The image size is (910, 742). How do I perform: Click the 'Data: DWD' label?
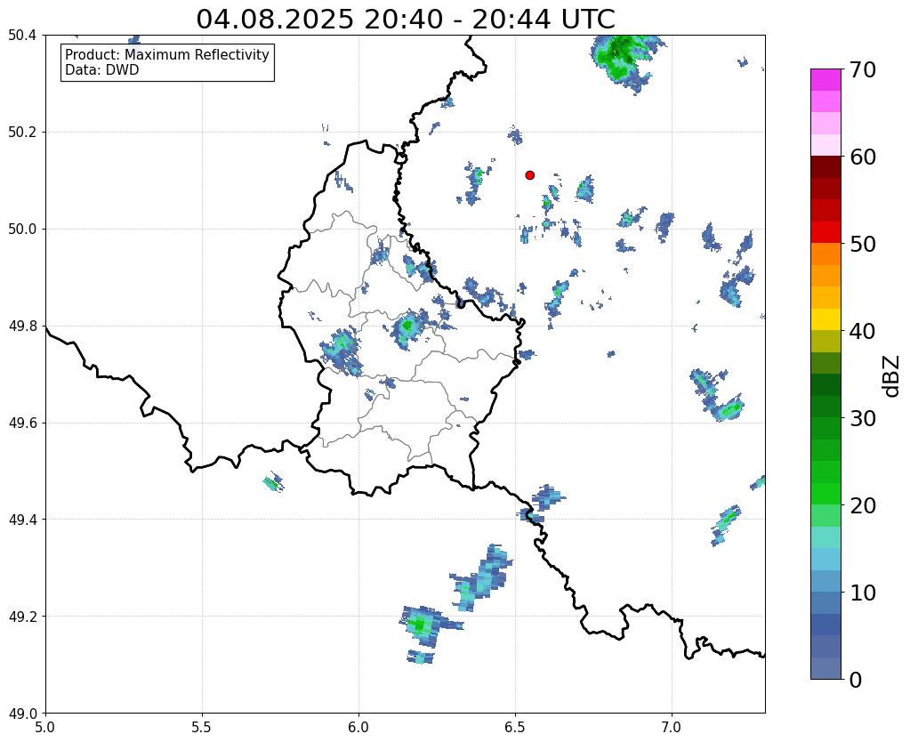point(101,70)
